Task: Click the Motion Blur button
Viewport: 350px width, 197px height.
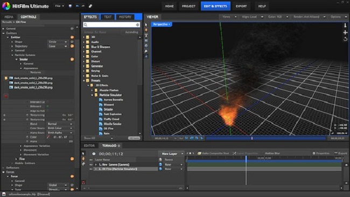Action: tap(272, 153)
